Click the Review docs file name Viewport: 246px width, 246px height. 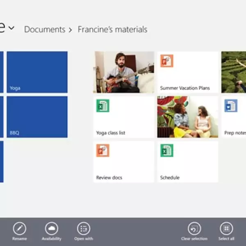pyautogui.click(x=109, y=178)
